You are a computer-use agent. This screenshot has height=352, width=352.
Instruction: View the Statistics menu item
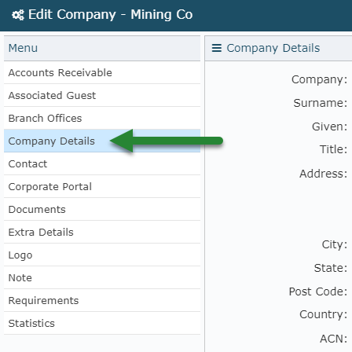[102, 323]
